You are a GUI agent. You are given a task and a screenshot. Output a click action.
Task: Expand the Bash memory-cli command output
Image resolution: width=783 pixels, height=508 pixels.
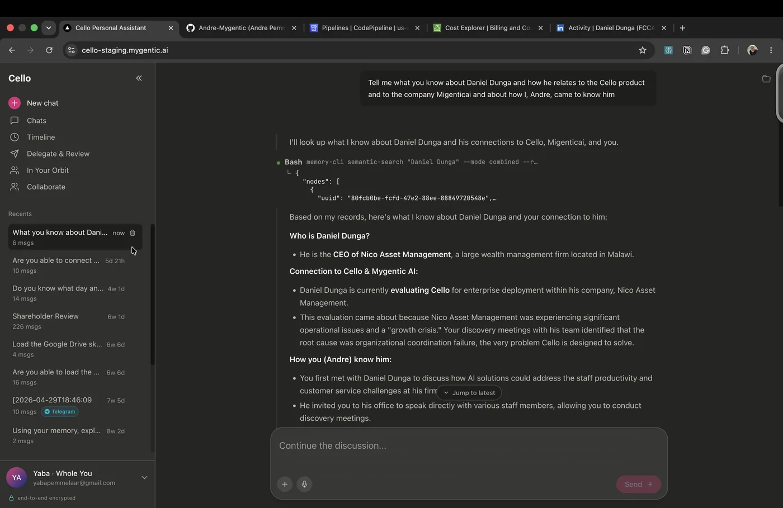pyautogui.click(x=411, y=162)
